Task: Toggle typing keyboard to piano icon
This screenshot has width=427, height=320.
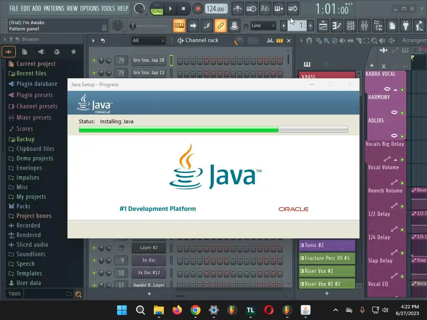Action: (x=179, y=26)
